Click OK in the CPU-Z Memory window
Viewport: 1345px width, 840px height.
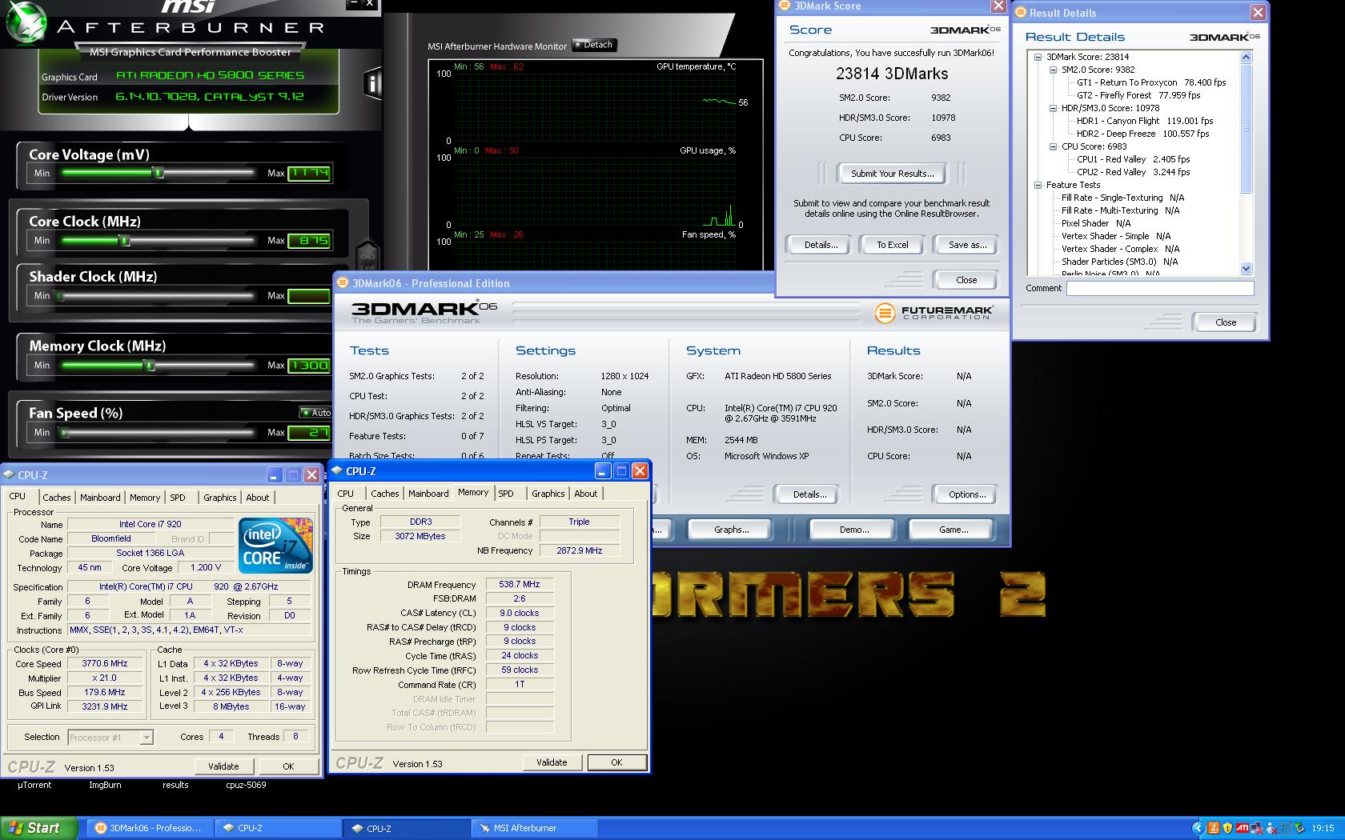tap(616, 762)
